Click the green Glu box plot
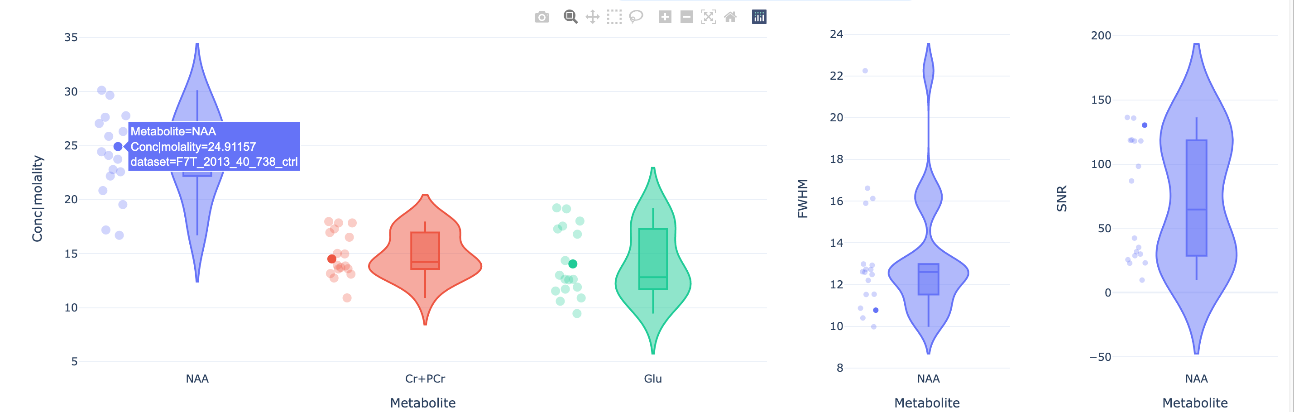Viewport: 1294px width, 412px height. pos(652,259)
